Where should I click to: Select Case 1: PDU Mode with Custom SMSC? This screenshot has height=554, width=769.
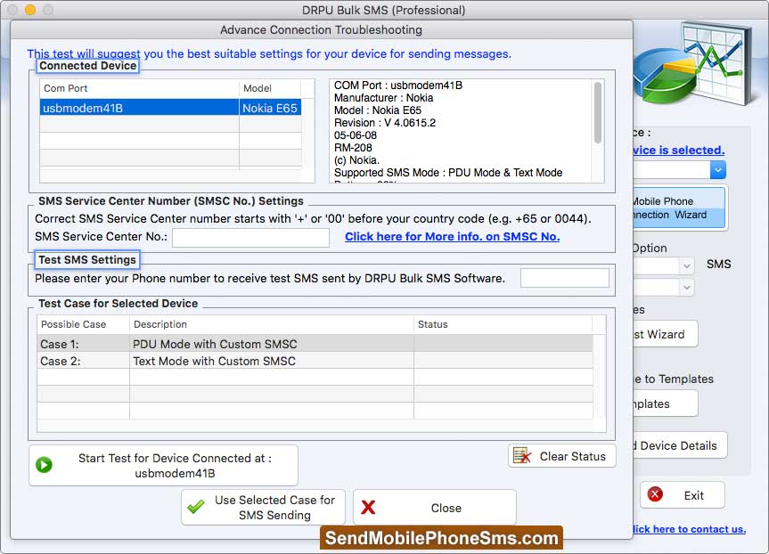point(315,344)
